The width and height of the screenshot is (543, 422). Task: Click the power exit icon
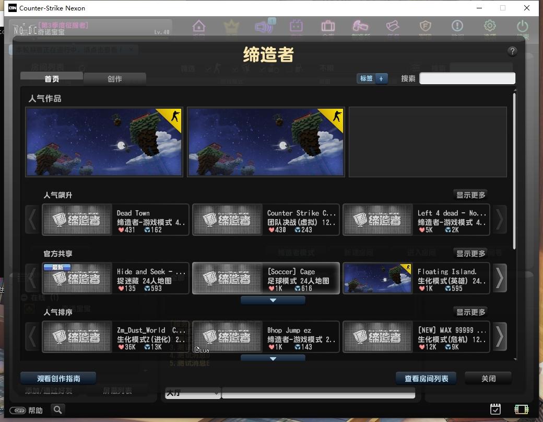coord(522,26)
